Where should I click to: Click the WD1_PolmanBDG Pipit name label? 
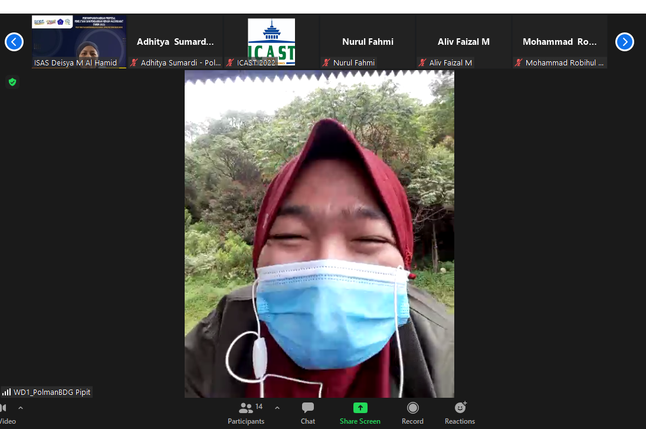(52, 392)
